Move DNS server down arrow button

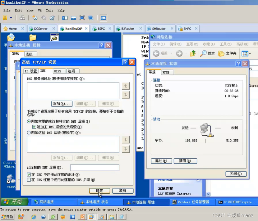(x=126, y=95)
